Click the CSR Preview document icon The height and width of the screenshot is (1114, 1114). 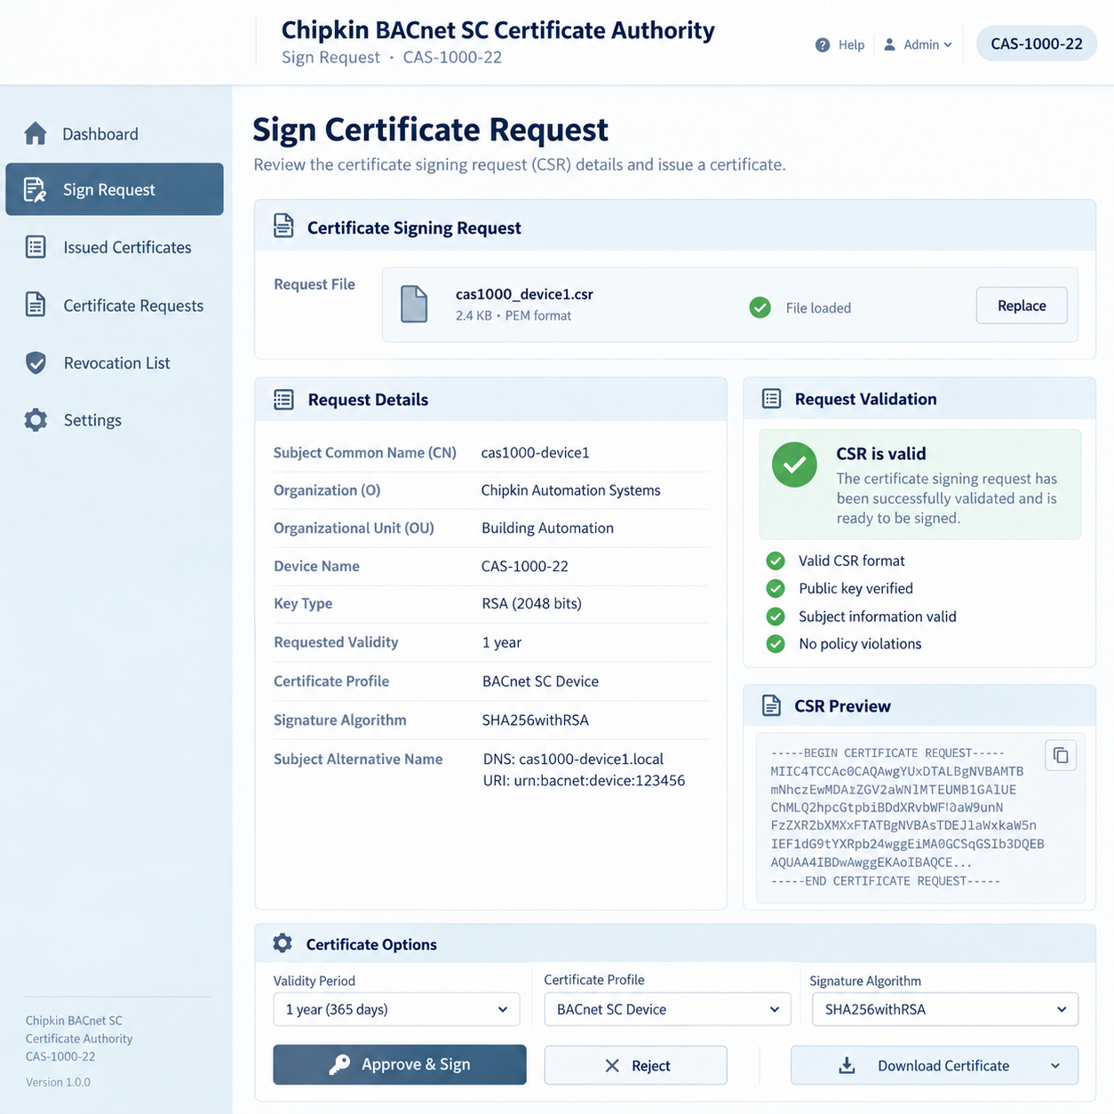771,705
